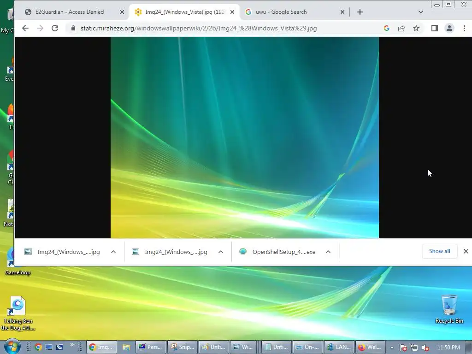The image size is (472, 354).
Task: Click Show all downloads
Action: [x=439, y=251]
